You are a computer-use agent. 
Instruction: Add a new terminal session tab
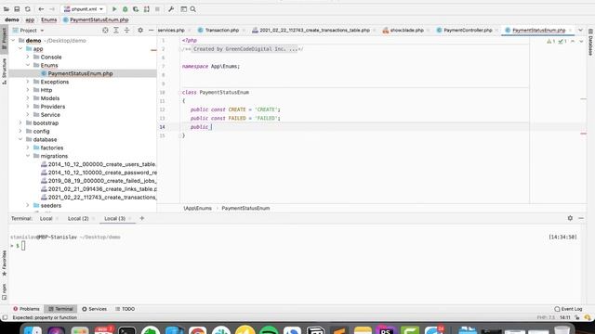pos(142,218)
